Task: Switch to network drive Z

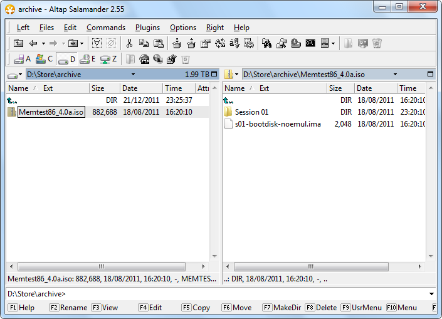Action: [108, 59]
